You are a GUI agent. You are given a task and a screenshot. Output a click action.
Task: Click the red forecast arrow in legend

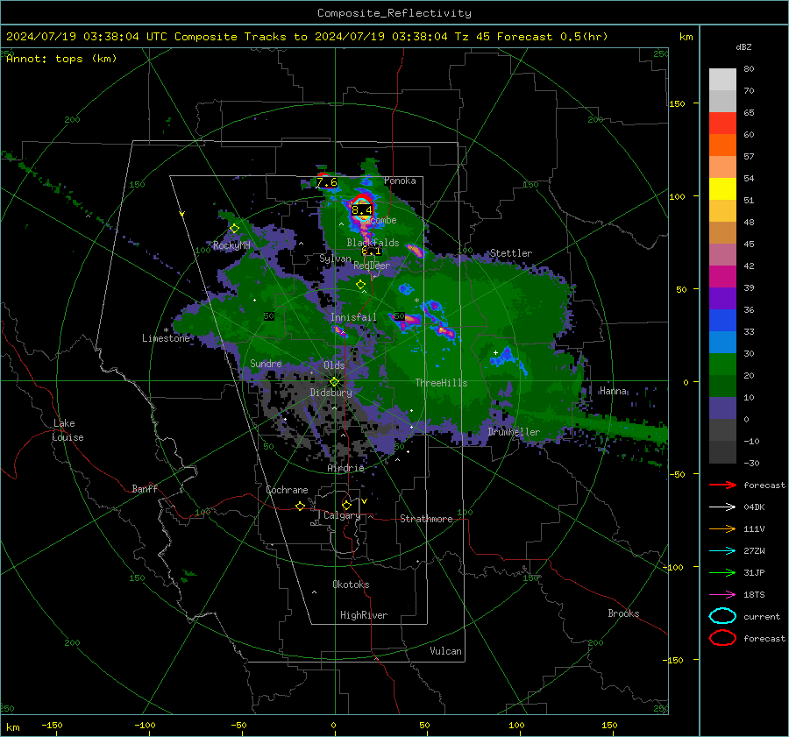pyautogui.click(x=722, y=485)
